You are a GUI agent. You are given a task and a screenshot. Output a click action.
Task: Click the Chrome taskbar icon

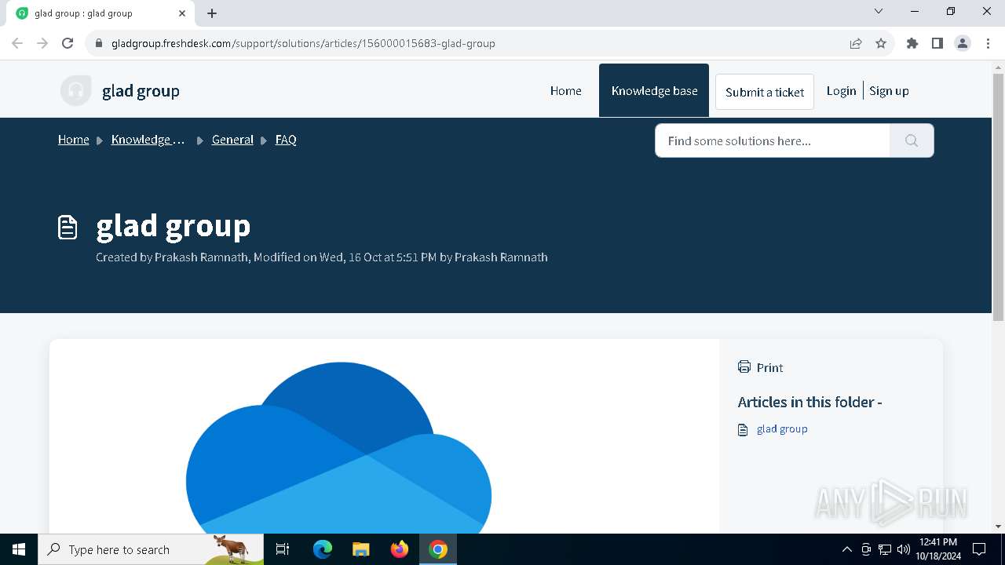(x=438, y=549)
